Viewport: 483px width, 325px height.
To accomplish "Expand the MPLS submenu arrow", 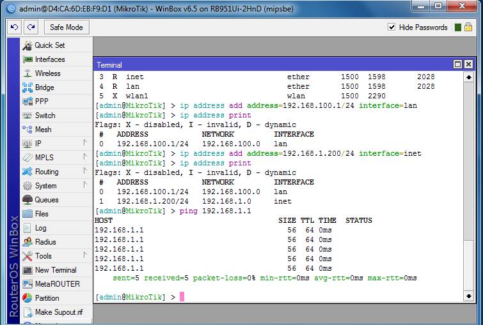I will 85,157.
